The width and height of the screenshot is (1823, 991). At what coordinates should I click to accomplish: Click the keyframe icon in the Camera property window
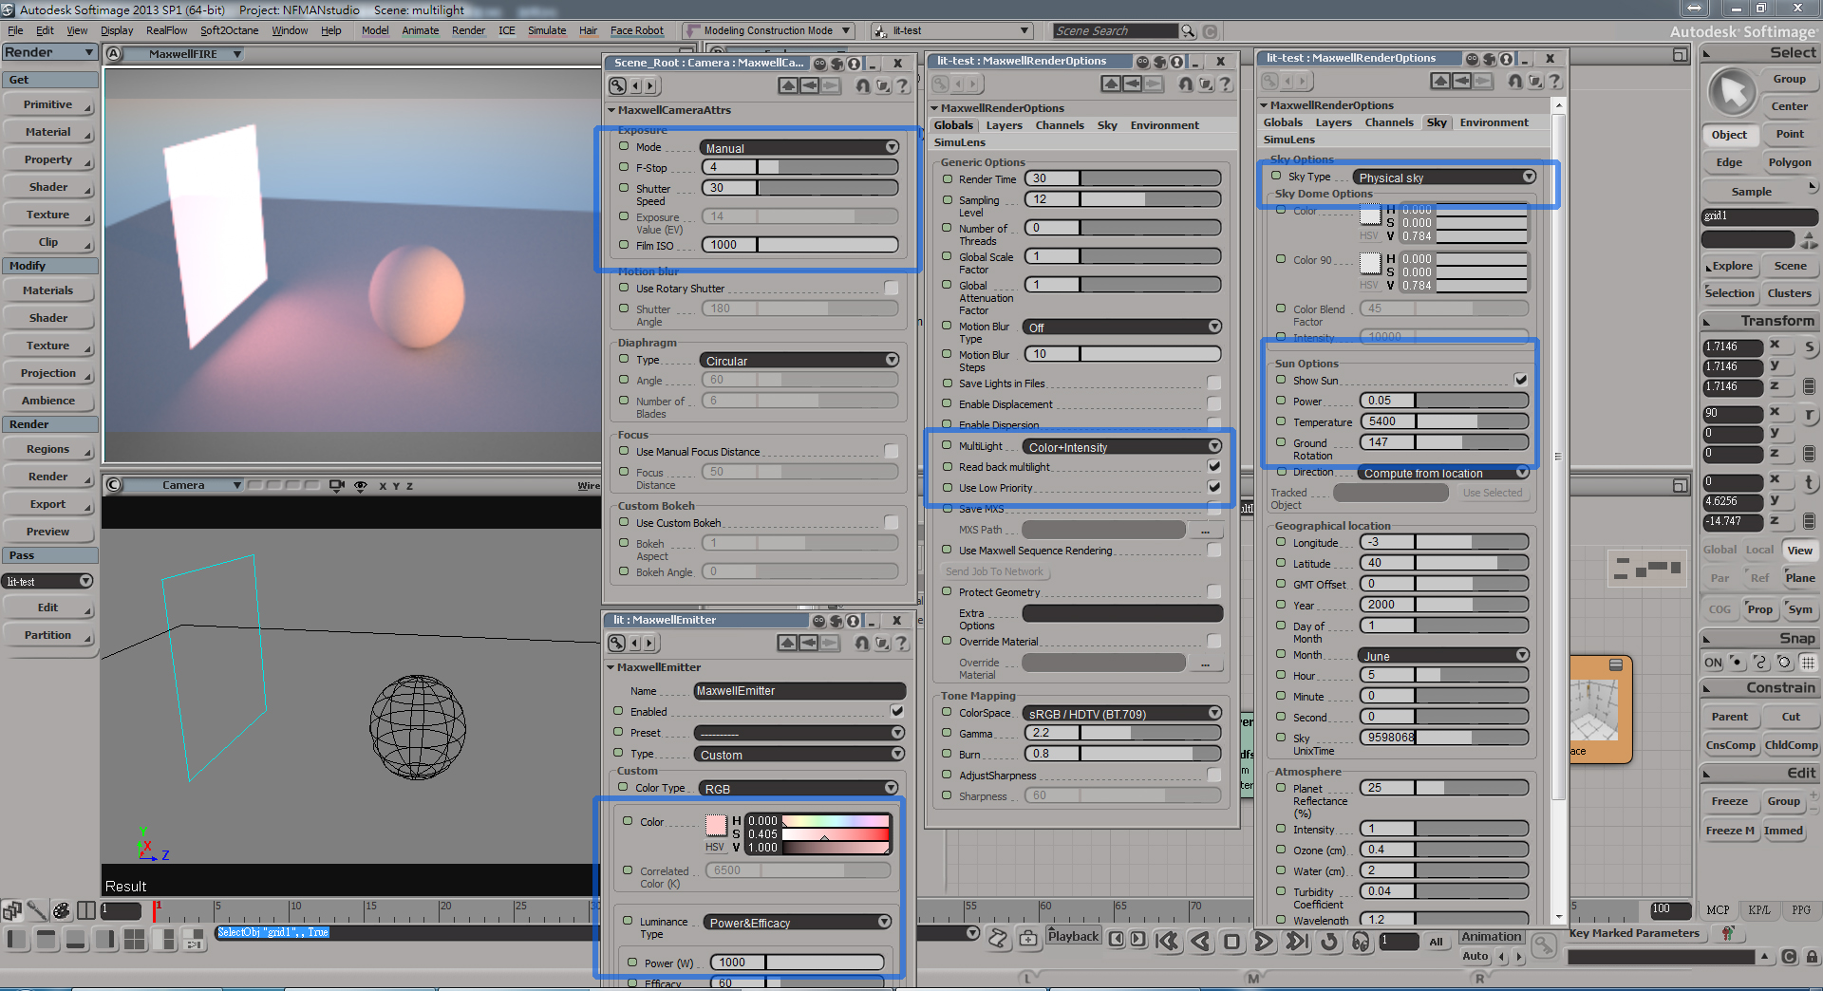[617, 86]
